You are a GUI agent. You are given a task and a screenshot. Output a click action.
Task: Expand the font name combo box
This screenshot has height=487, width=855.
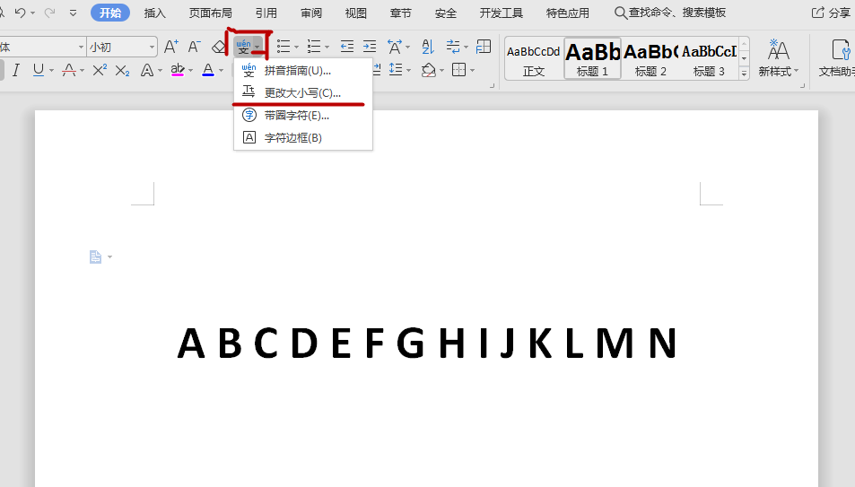click(x=81, y=48)
